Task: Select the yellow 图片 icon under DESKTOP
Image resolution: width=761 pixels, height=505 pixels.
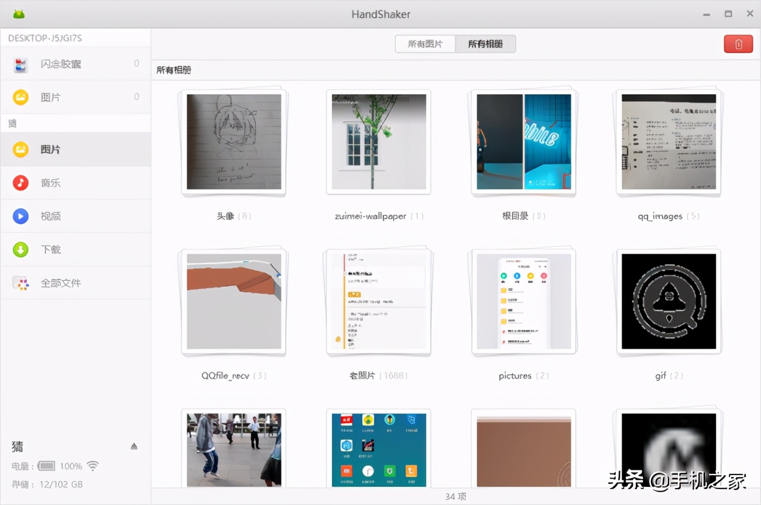Action: (21, 97)
